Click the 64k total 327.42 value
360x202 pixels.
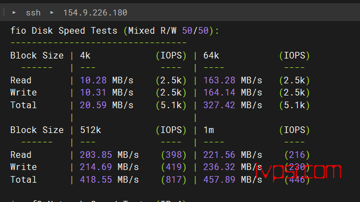pos(219,105)
